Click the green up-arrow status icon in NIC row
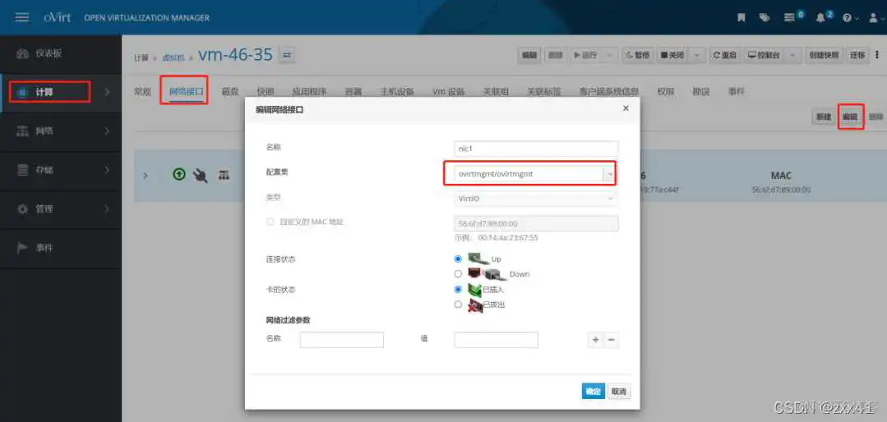This screenshot has width=887, height=422. point(178,175)
